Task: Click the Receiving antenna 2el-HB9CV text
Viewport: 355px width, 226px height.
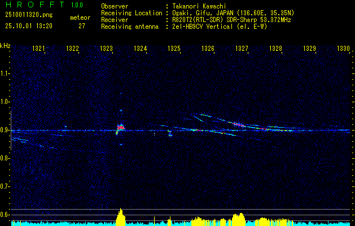Action: pos(220,27)
